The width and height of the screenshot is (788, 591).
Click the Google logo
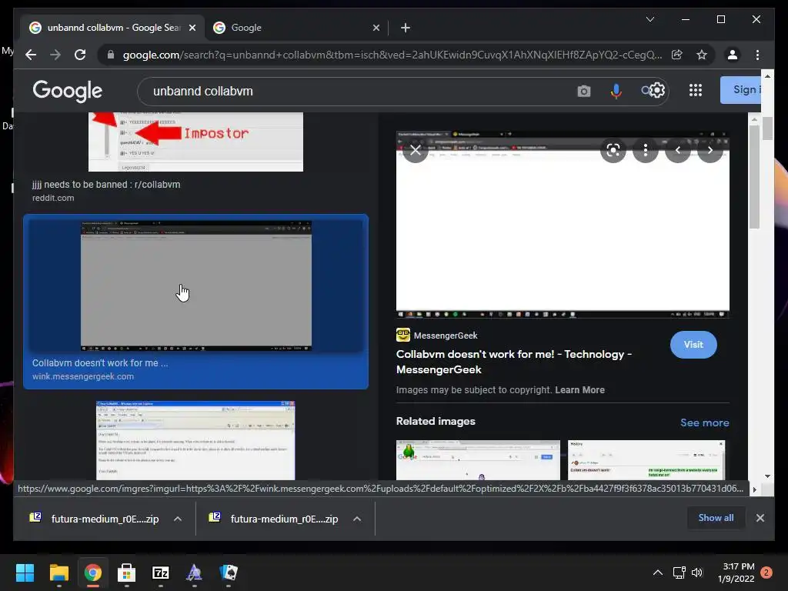(x=68, y=91)
